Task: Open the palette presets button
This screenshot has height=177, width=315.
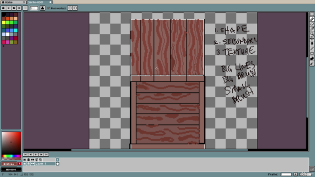Action: click(x=14, y=8)
